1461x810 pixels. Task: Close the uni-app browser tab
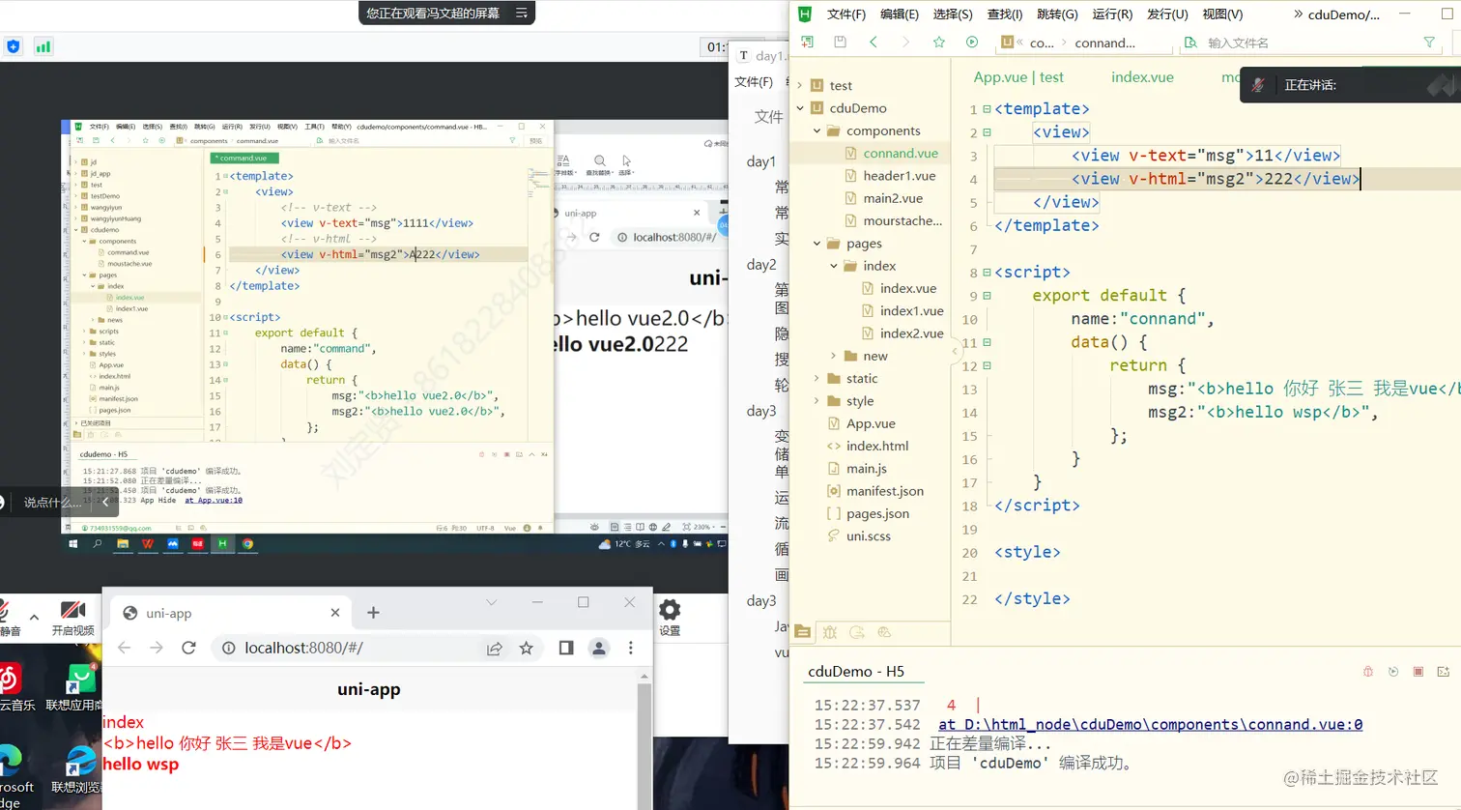(335, 613)
